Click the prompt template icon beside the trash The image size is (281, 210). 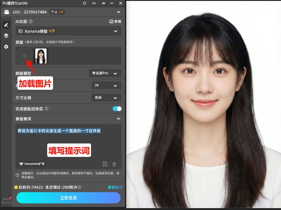pos(105,164)
